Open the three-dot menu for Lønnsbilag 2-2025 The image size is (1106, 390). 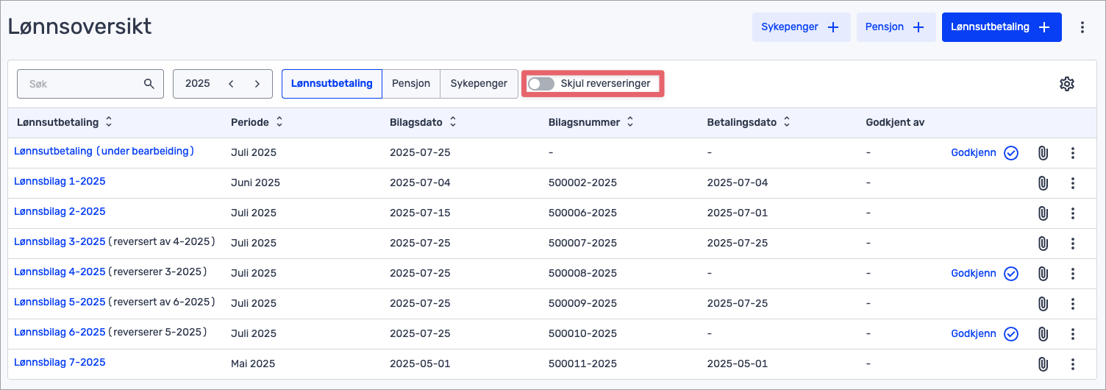1072,213
